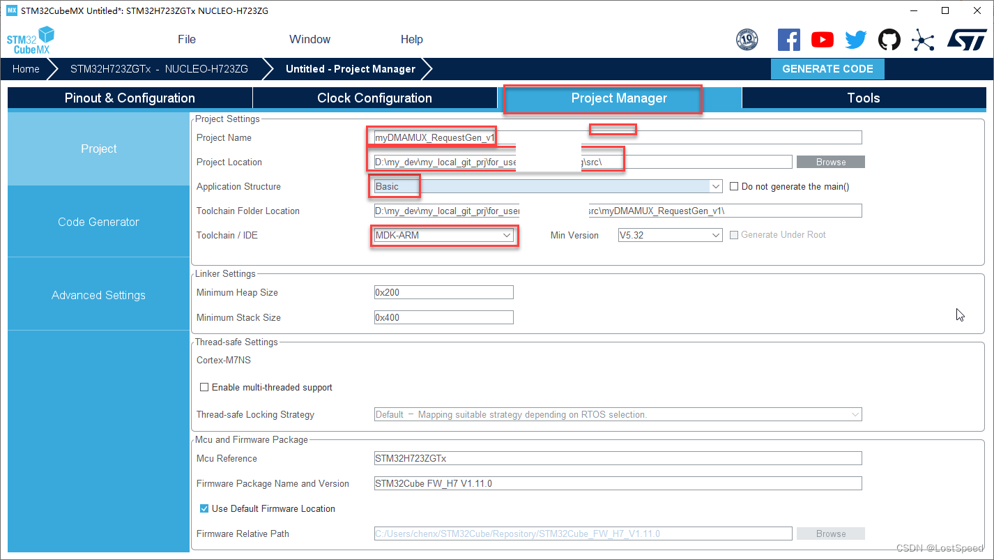Viewport: 994px width, 560px height.
Task: Click Firmware Package Name and Version field
Action: [x=618, y=483]
